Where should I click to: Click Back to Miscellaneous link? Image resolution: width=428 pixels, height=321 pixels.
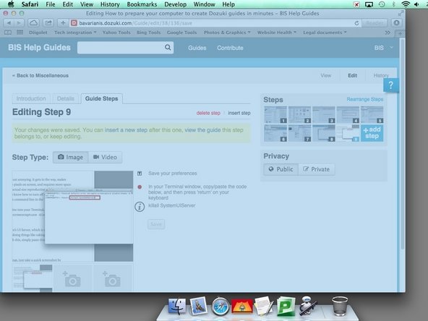(x=40, y=76)
